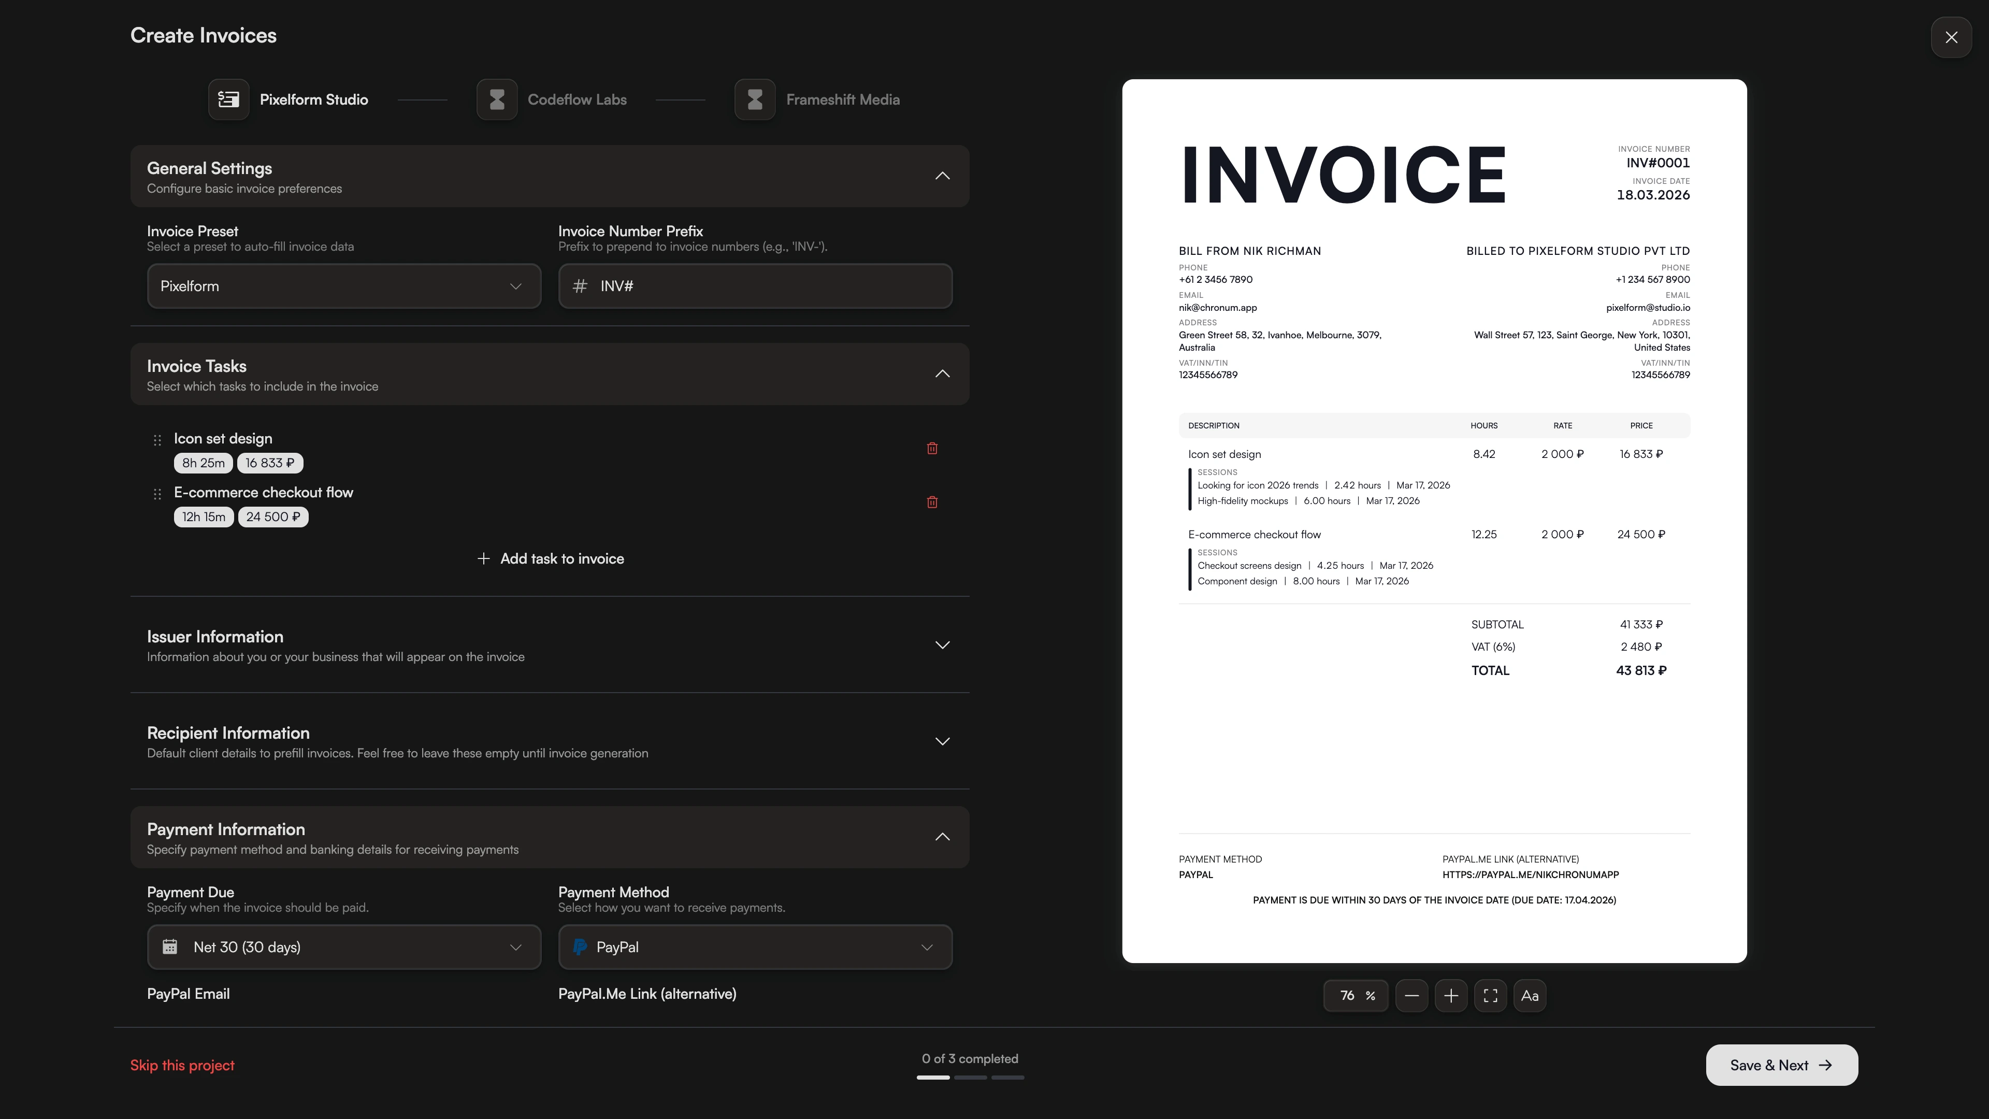Select the Pixelform Studio project icon
The image size is (1989, 1119).
[x=228, y=99]
